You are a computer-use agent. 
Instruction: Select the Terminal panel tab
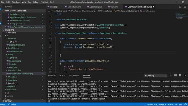point(87,75)
